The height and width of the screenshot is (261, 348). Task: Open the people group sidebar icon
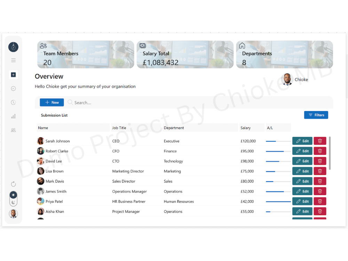pos(13,130)
